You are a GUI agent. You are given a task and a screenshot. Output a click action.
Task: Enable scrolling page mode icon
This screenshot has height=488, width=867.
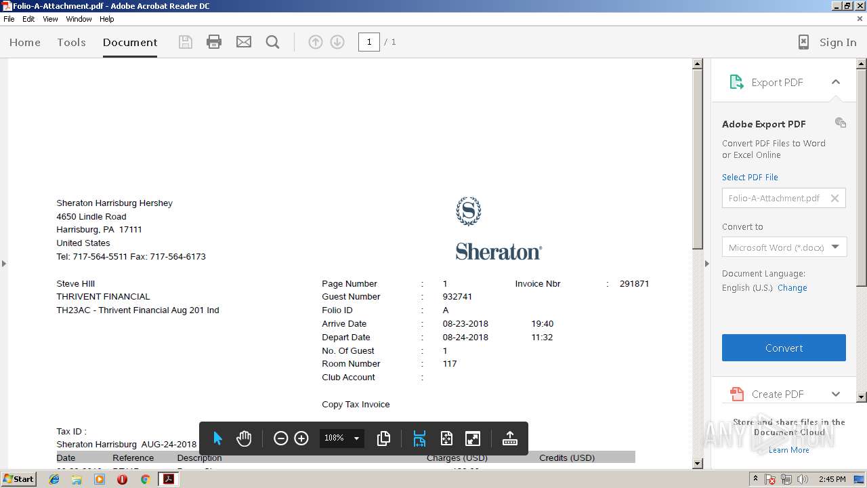419,439
